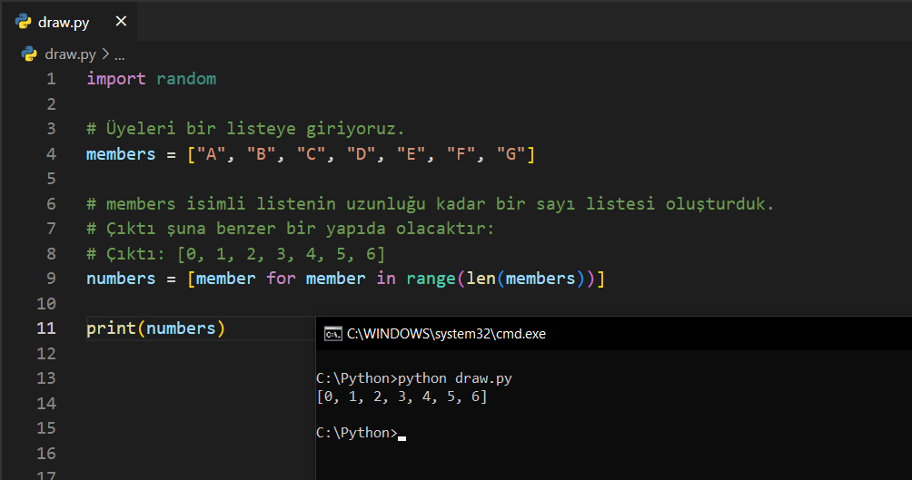The width and height of the screenshot is (912, 480).
Task: Click the members variable on line 4
Action: (121, 154)
